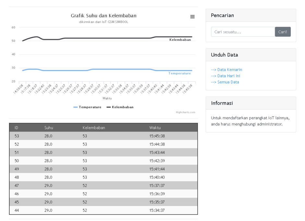
Task: Open the Data Hari Ini download link
Action: click(226, 76)
